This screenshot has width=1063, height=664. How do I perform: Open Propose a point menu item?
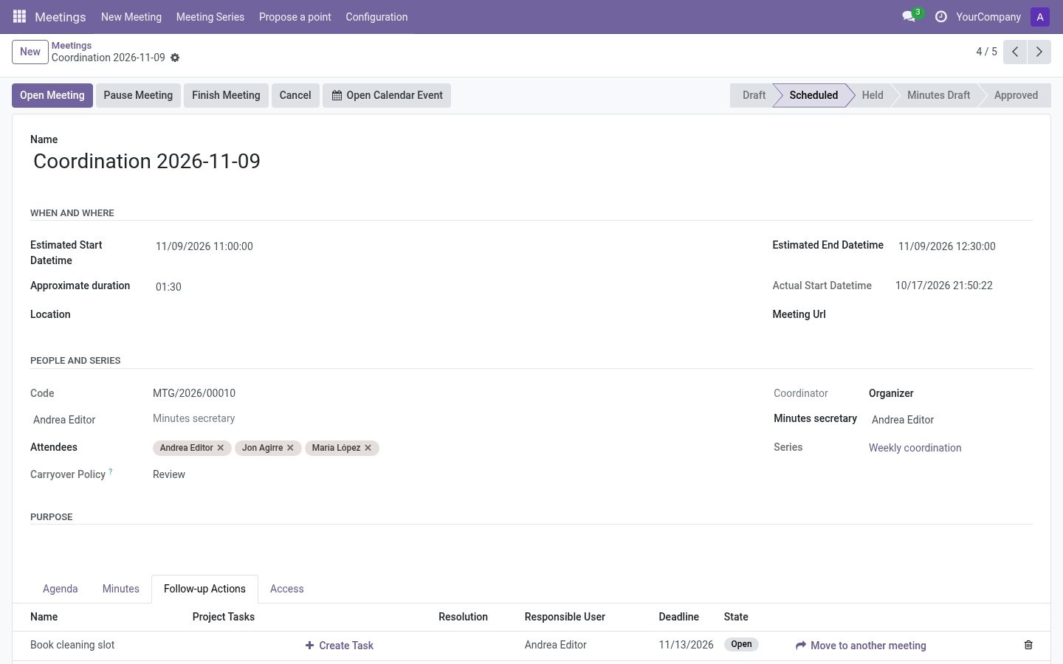click(295, 17)
